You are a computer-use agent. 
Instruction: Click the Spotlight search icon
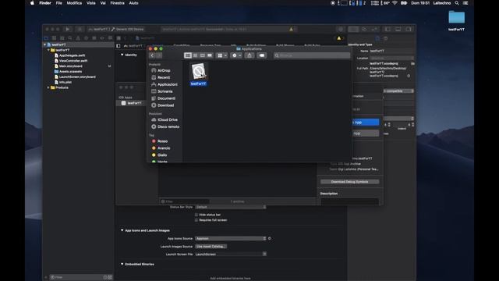pyautogui.click(x=457, y=3)
